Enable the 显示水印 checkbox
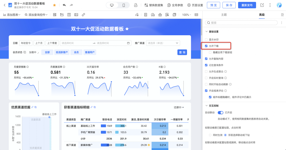The height and width of the screenshot is (150, 286). [206, 39]
